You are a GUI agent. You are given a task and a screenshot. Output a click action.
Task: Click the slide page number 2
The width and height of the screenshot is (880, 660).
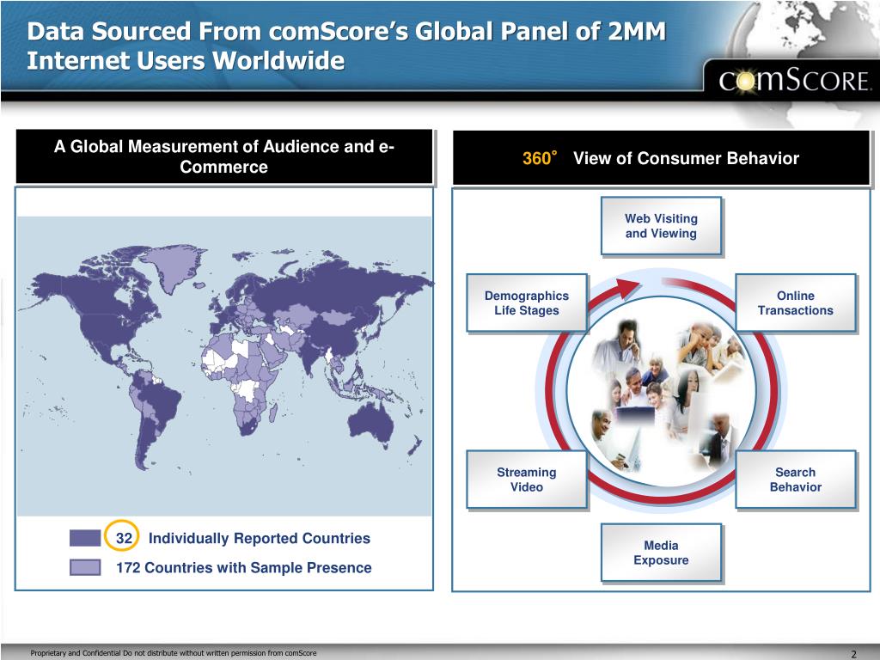point(853,654)
